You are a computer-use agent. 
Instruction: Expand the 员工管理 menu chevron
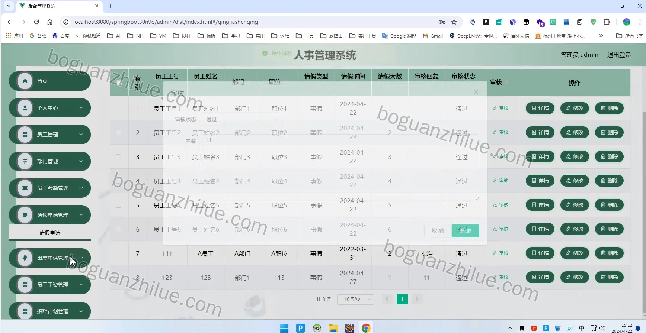coord(81,135)
